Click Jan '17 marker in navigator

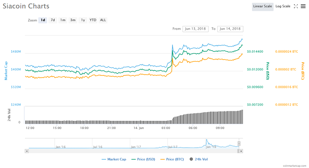click(x=136, y=147)
